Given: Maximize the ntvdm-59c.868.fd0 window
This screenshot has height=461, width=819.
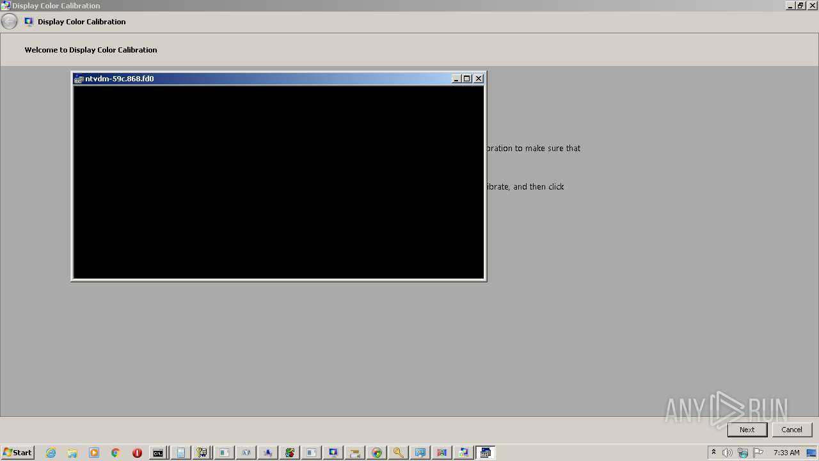Looking at the screenshot, I should pos(467,79).
